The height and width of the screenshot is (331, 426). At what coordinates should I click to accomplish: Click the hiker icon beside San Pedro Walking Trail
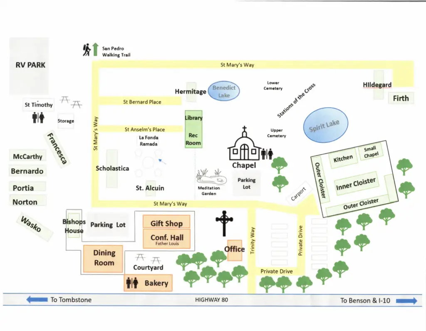point(86,50)
